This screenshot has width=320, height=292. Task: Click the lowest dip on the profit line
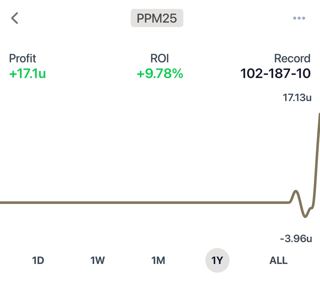[305, 217]
